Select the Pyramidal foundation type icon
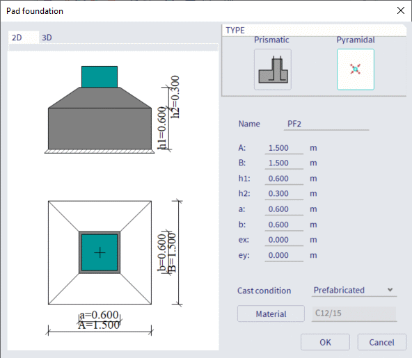Image resolution: width=412 pixels, height=358 pixels. pos(356,70)
